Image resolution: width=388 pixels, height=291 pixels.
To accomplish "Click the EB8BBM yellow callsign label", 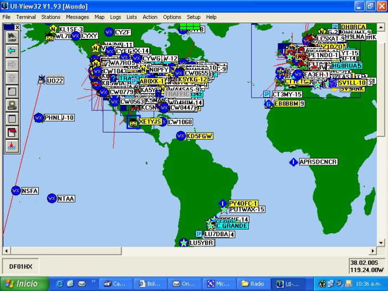I will (287, 104).
